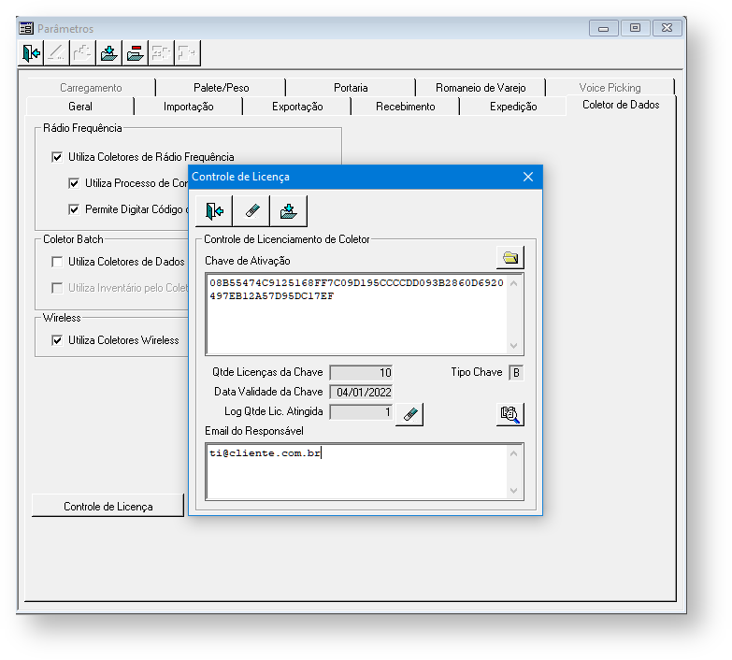732x660 pixels.
Task: Click last disabled icon in Parâmetros toolbar
Action: [188, 53]
